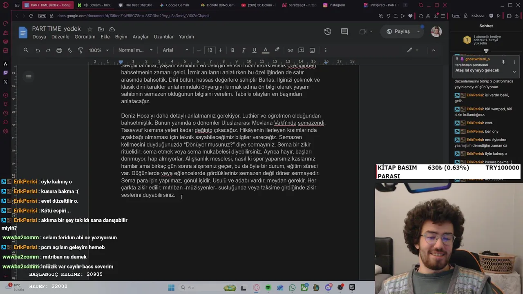Toggle italic formatting

(244, 50)
